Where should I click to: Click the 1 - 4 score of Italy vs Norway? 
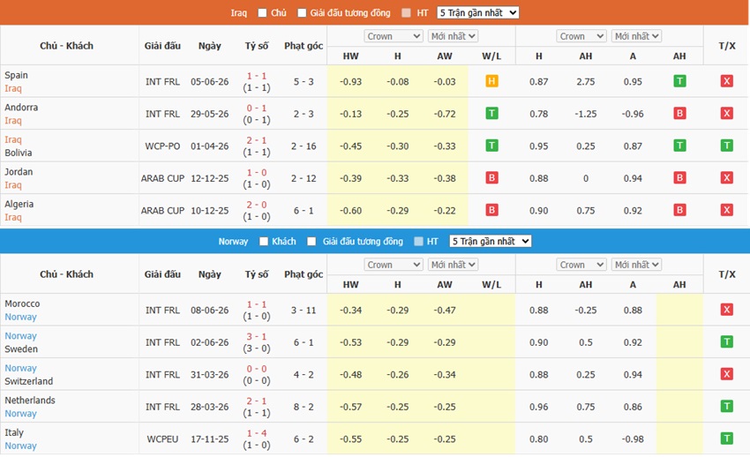257,433
